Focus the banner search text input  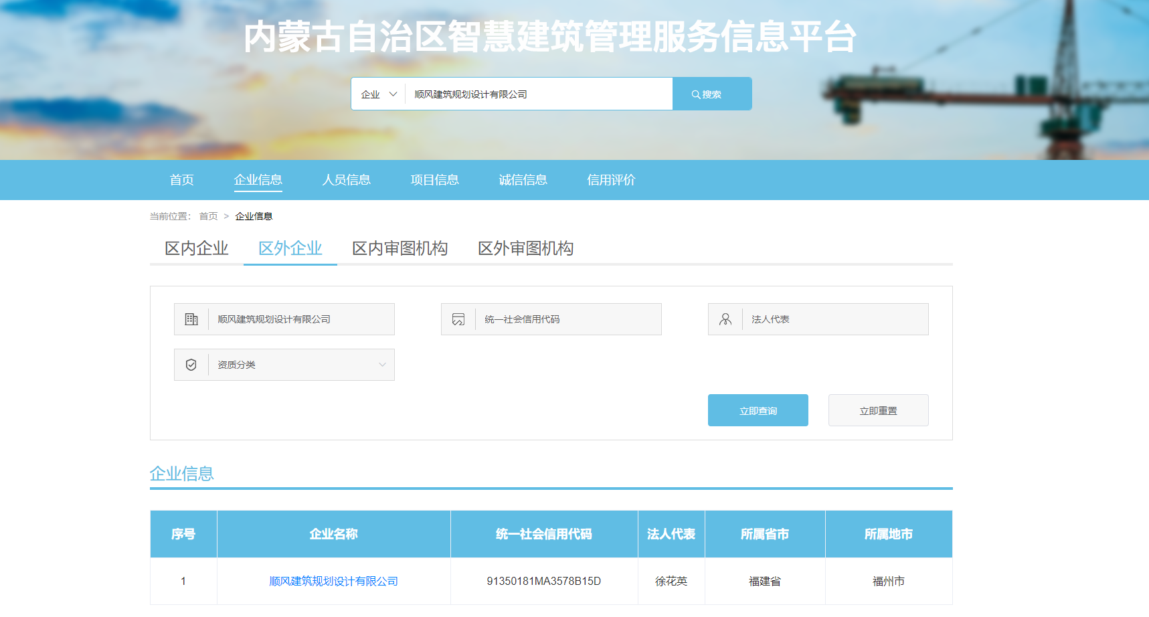click(x=539, y=94)
